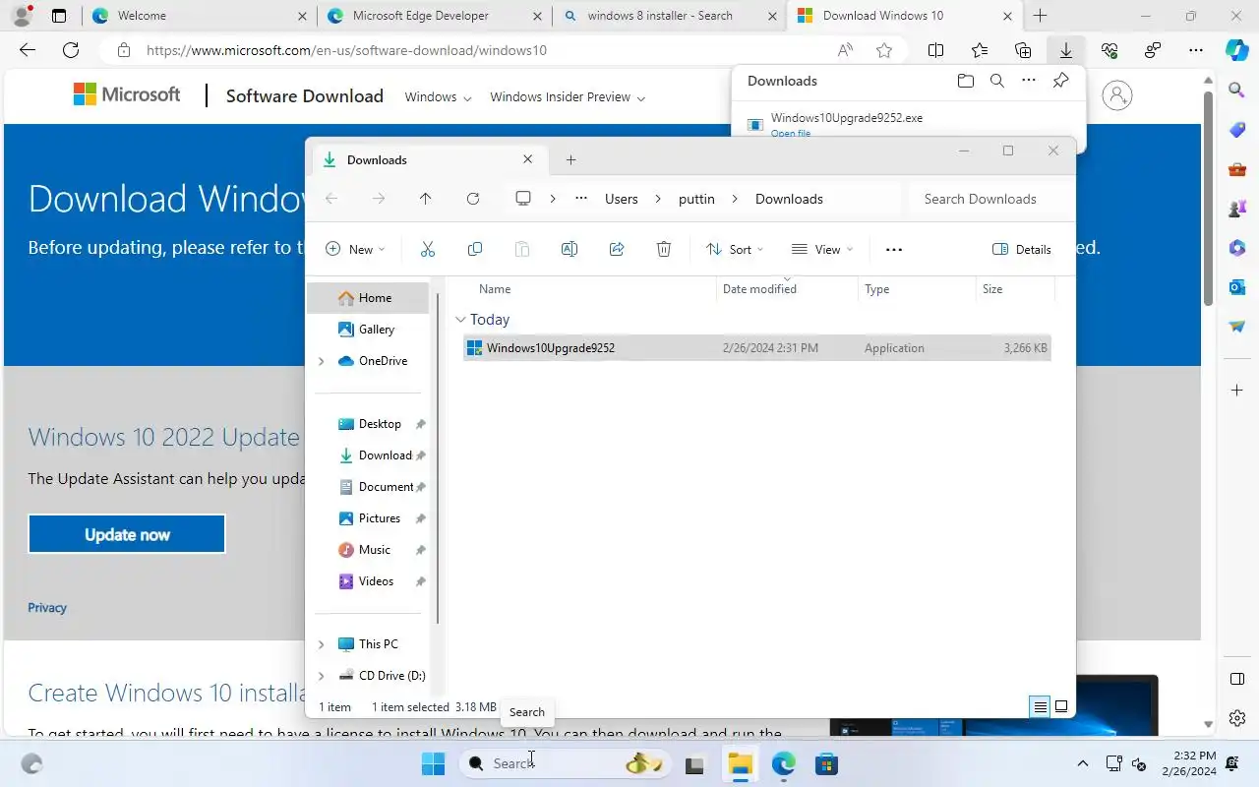The width and height of the screenshot is (1259, 787).
Task: Refresh the Edge web page
Action: tap(71, 50)
